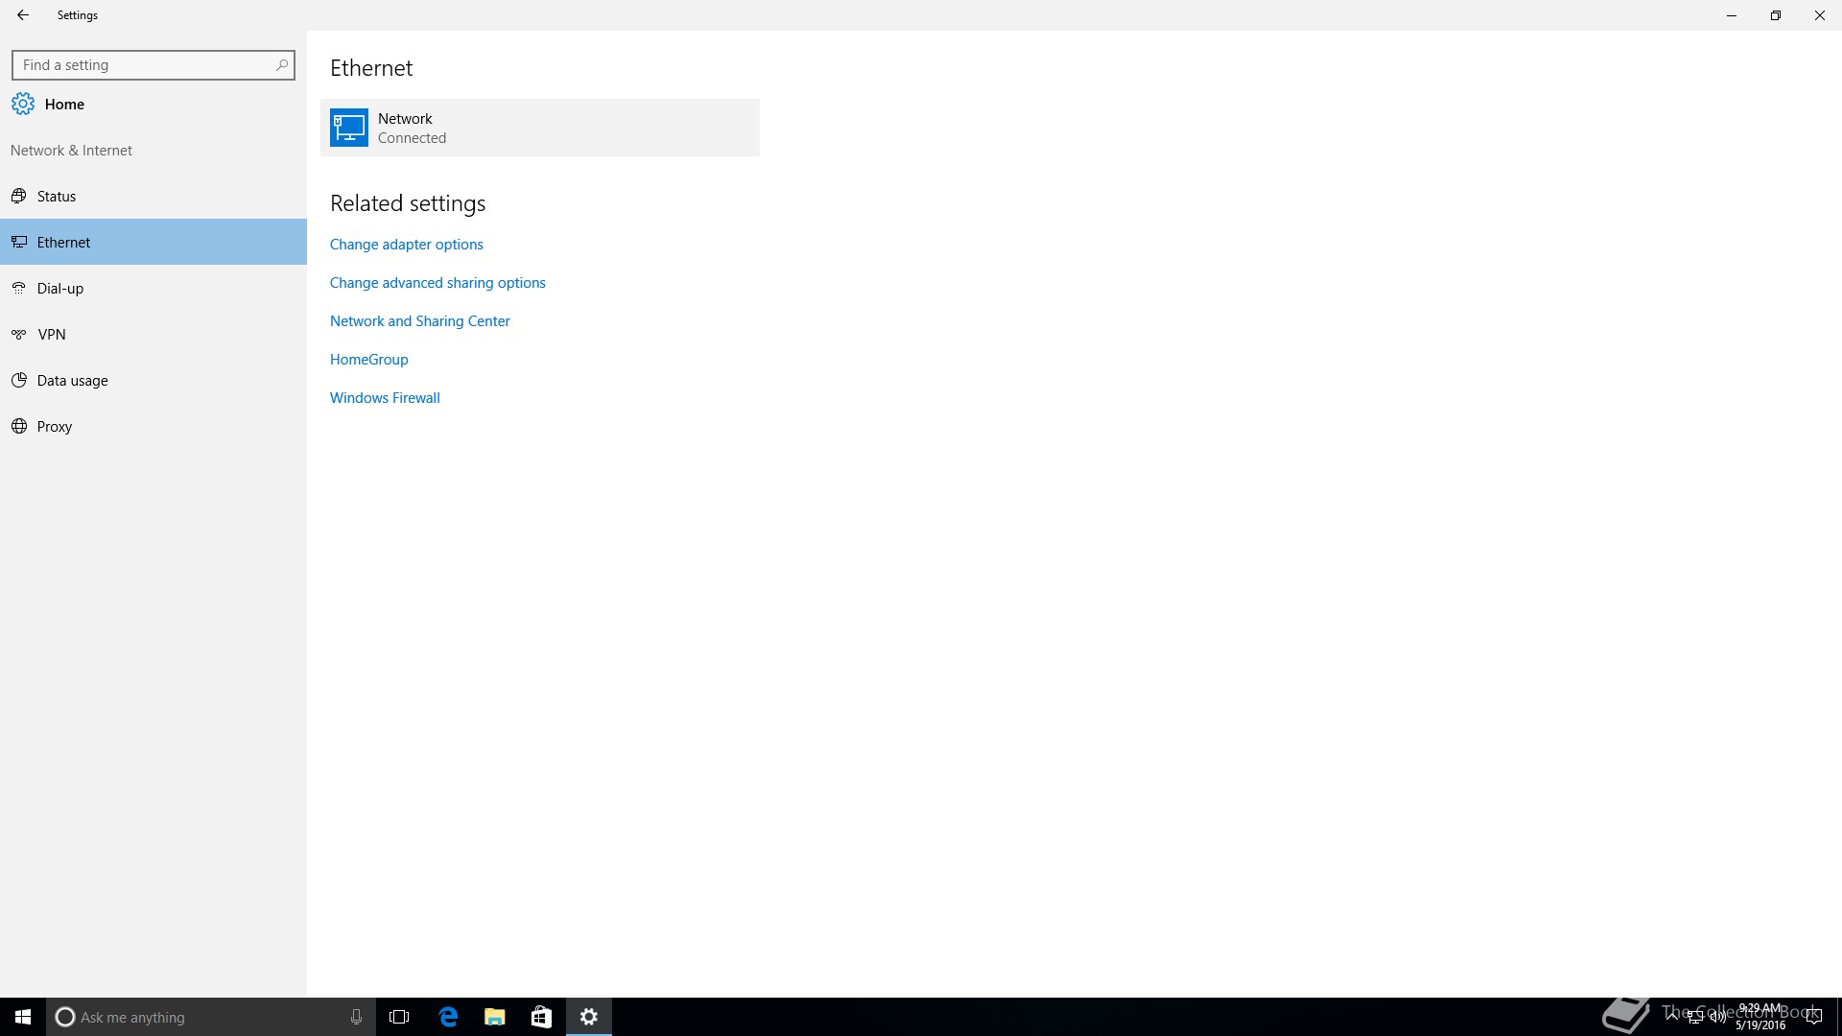Image resolution: width=1842 pixels, height=1036 pixels.
Task: Open the connected Network entry
Action: click(540, 128)
